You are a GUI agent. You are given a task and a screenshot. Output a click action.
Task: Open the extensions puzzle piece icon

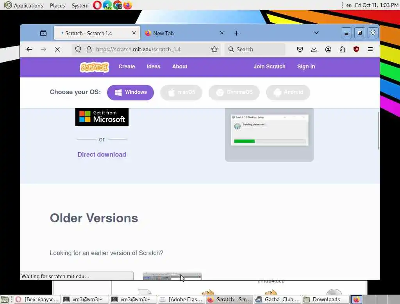coord(342,49)
